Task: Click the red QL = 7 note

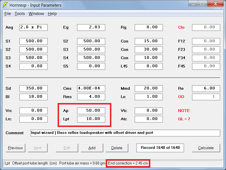Action: [x=184, y=119]
